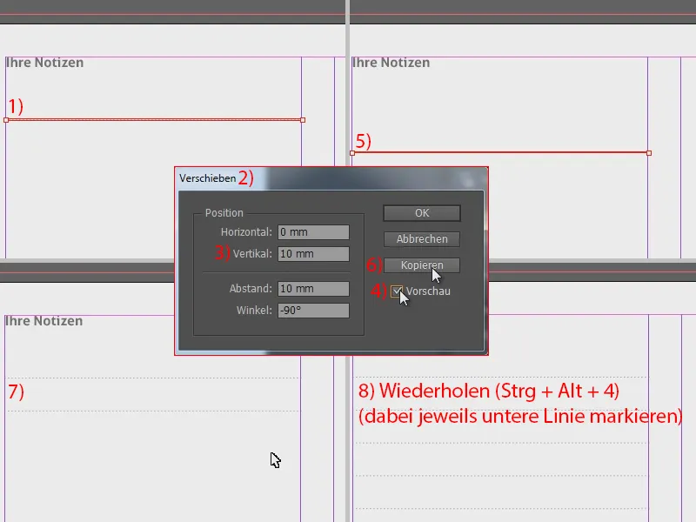Click the Ihre Notizen heading in the top-left page

44,63
